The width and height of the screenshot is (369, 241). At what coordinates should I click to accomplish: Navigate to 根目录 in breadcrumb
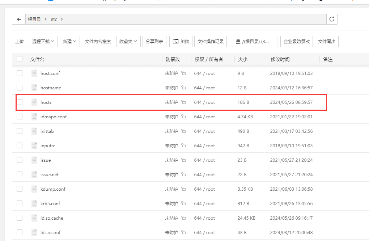[x=34, y=19]
